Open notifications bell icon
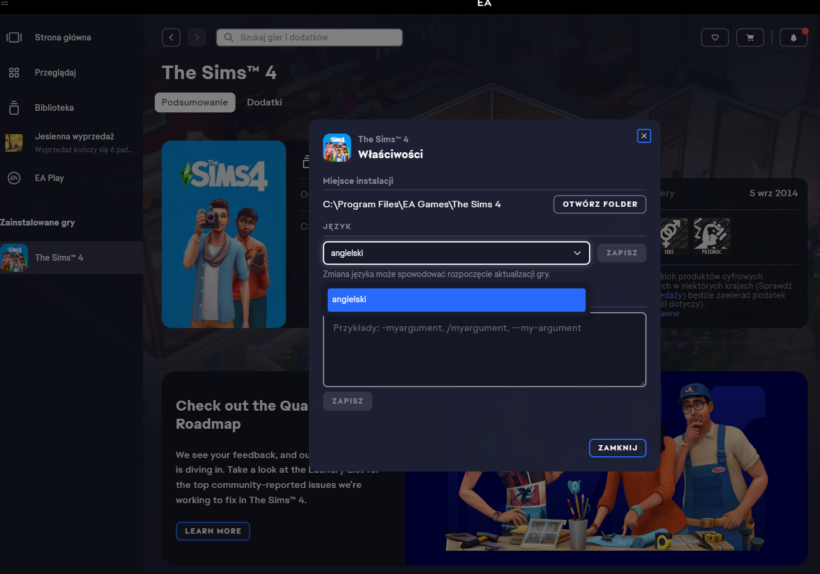The width and height of the screenshot is (820, 574). [793, 37]
